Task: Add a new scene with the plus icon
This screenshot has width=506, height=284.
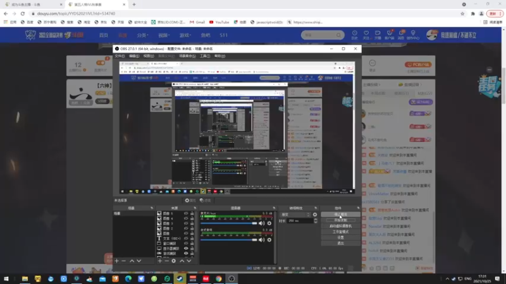Action: point(117,261)
